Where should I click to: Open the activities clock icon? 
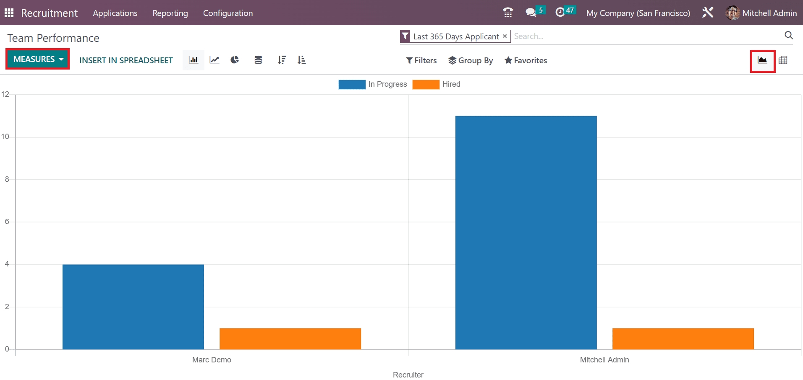(560, 13)
